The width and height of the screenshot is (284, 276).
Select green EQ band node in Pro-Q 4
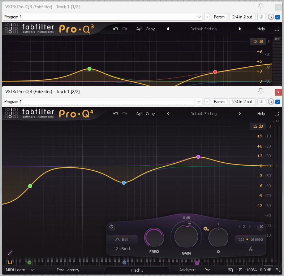(x=30, y=186)
